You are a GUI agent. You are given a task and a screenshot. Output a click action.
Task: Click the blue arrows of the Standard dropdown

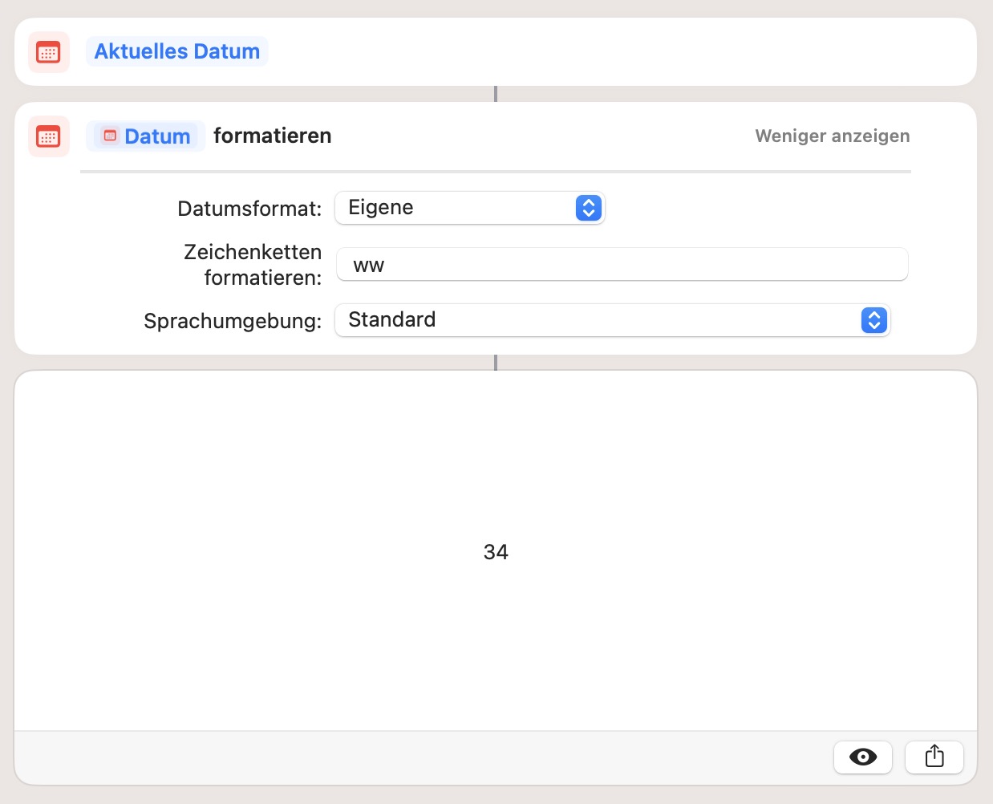pyautogui.click(x=873, y=320)
